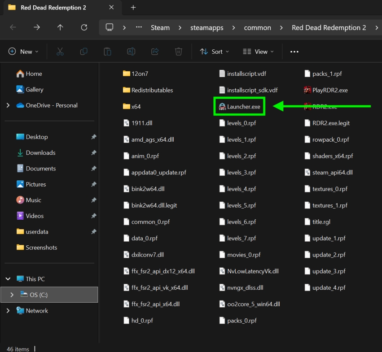Click the 1911.dll file icon

[126, 123]
